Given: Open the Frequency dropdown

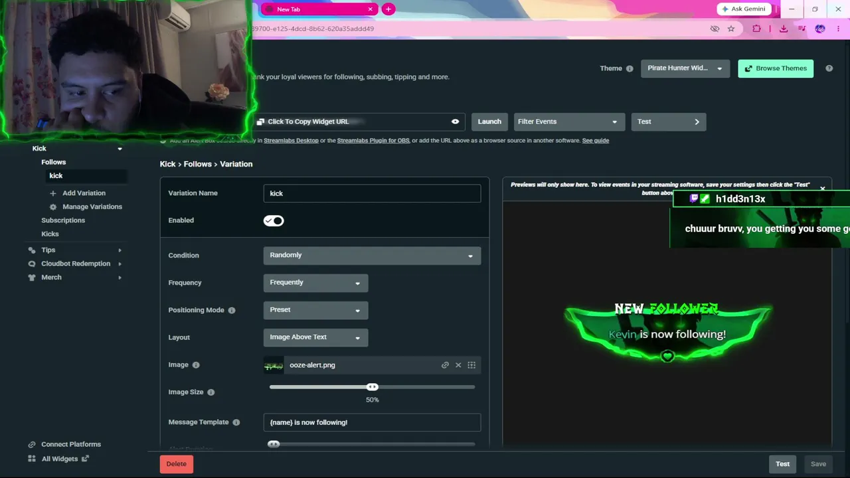Looking at the screenshot, I should [315, 283].
